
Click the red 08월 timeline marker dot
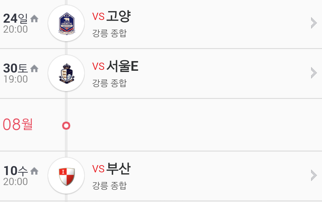click(66, 125)
